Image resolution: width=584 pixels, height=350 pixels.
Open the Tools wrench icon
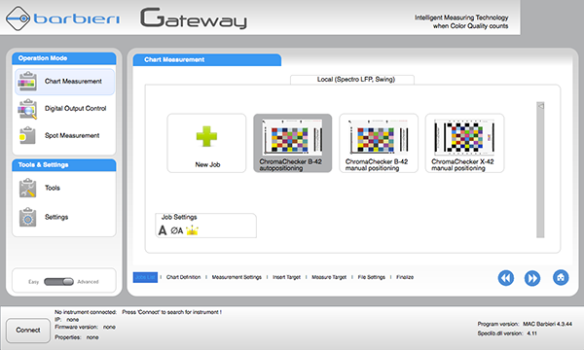tap(27, 188)
